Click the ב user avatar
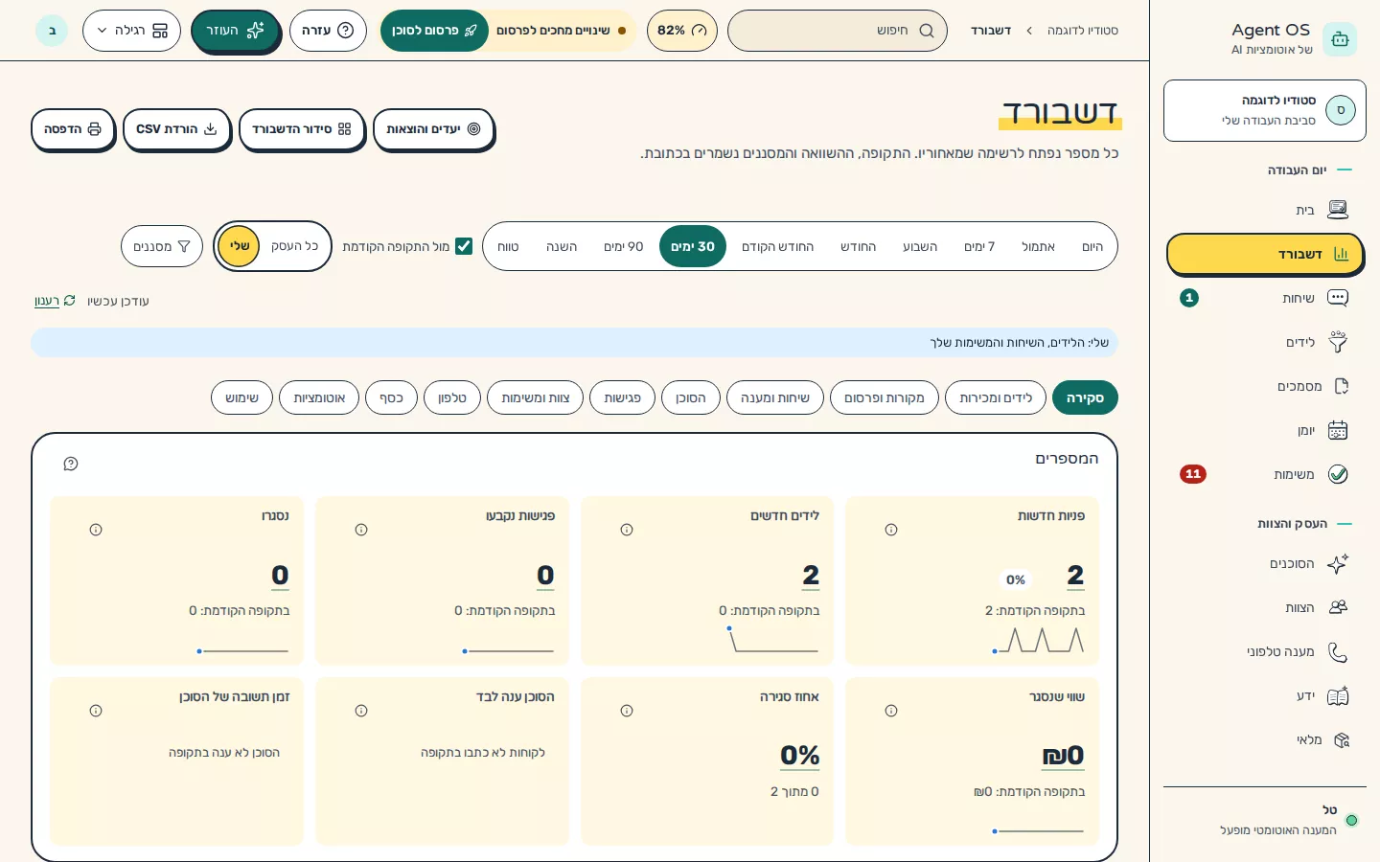 coord(52,31)
